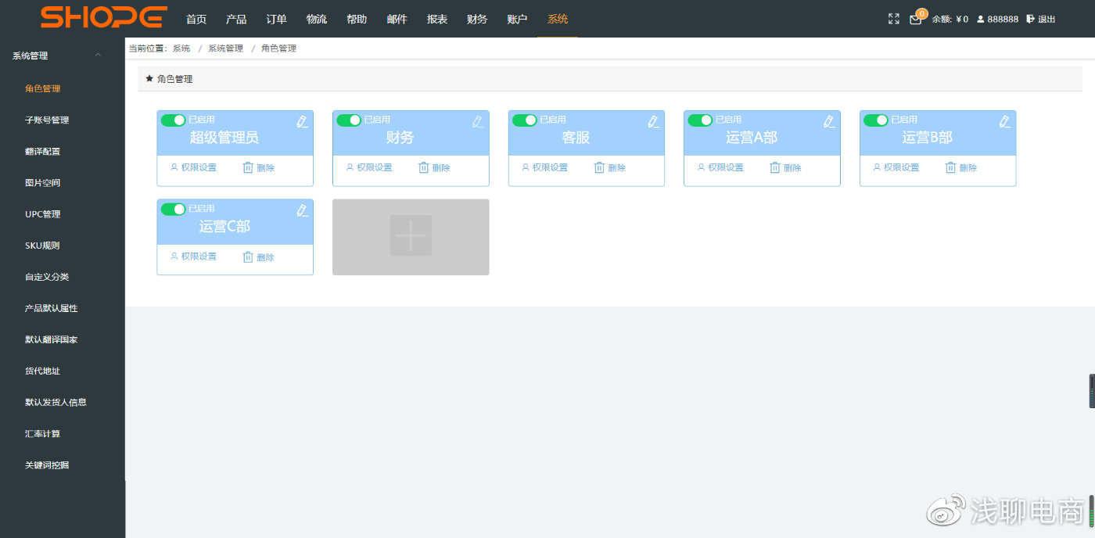The width and height of the screenshot is (1095, 538).
Task: Open the mail envelope notification icon
Action: [x=915, y=20]
